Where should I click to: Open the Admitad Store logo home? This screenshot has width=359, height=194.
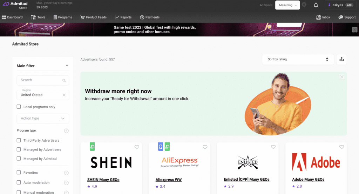click(15, 5)
